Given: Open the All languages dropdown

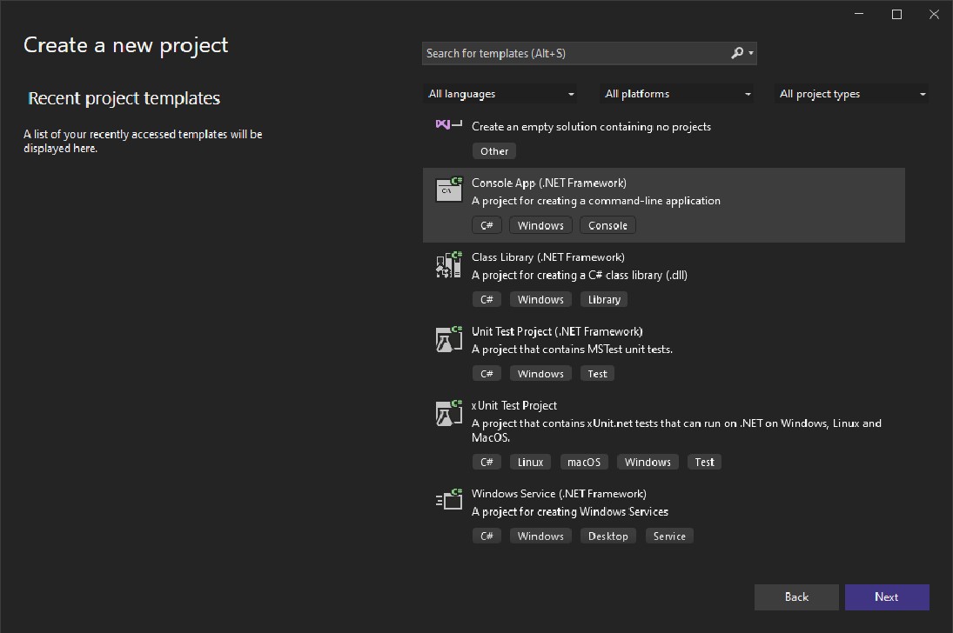Looking at the screenshot, I should tap(500, 93).
